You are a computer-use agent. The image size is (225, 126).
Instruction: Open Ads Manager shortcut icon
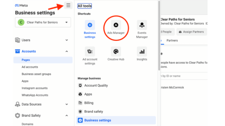click(116, 25)
